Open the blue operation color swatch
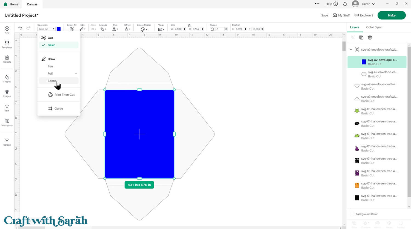Screen dimensions: 411x229 (x=59, y=29)
